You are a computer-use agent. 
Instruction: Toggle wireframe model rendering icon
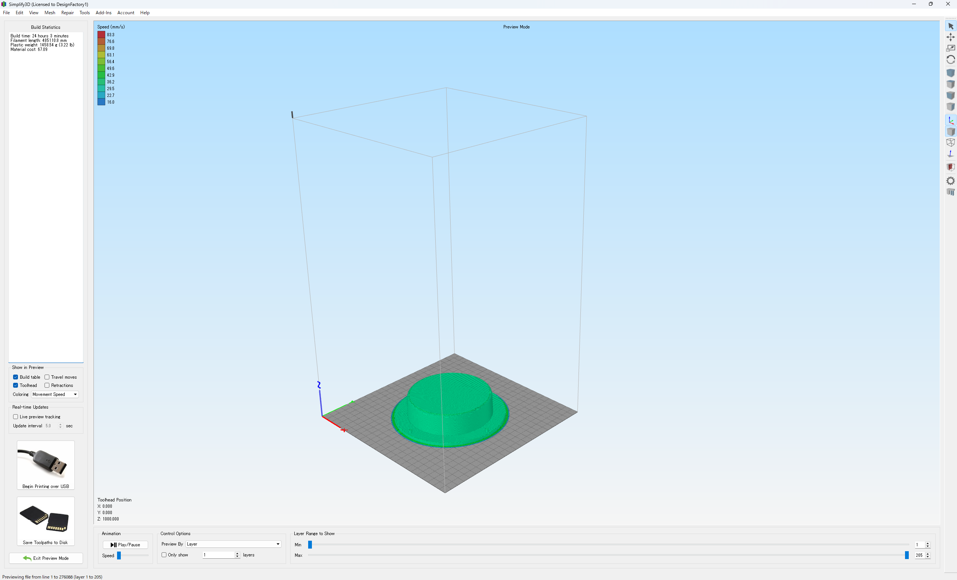click(x=950, y=142)
